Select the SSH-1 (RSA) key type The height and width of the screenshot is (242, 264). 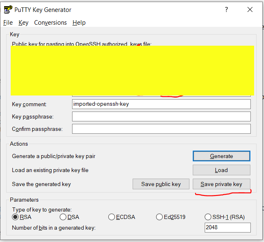click(208, 217)
